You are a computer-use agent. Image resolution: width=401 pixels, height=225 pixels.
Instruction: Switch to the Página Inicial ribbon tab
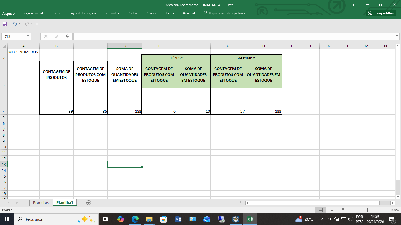[x=33, y=13]
